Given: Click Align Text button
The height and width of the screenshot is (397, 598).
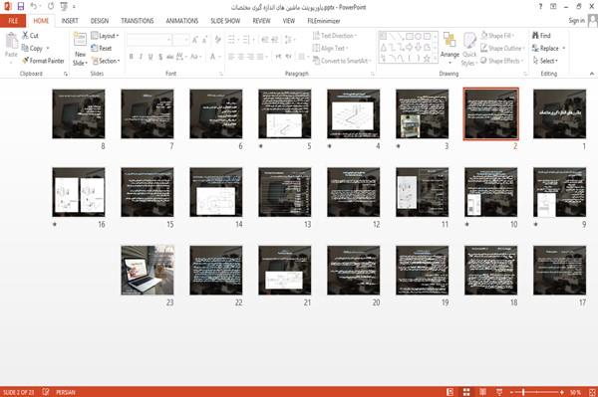Looking at the screenshot, I should [x=330, y=48].
